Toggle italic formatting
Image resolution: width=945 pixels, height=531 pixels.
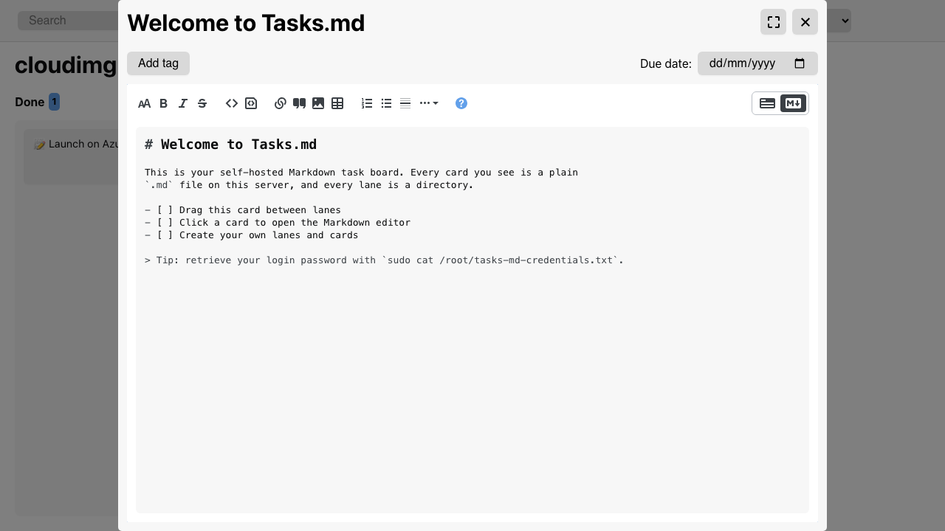click(183, 103)
